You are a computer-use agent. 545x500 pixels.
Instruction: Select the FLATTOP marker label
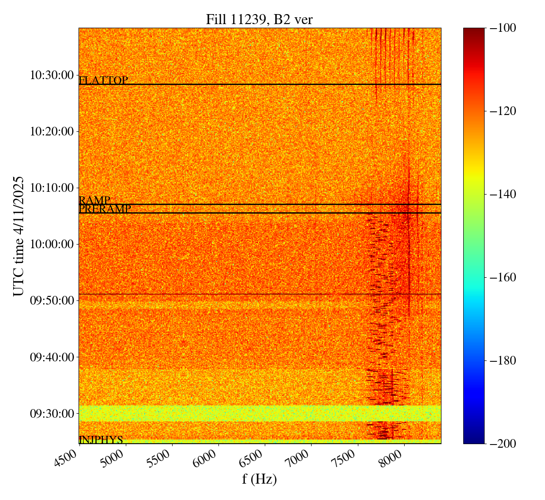point(103,80)
